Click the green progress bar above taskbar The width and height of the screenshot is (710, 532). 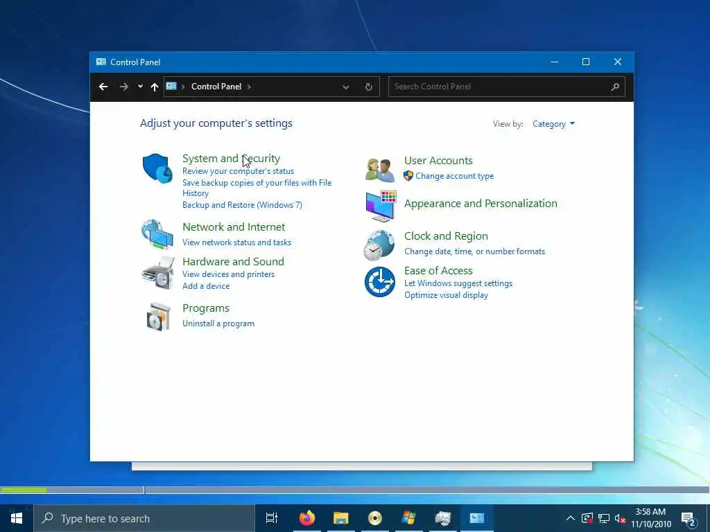point(24,490)
